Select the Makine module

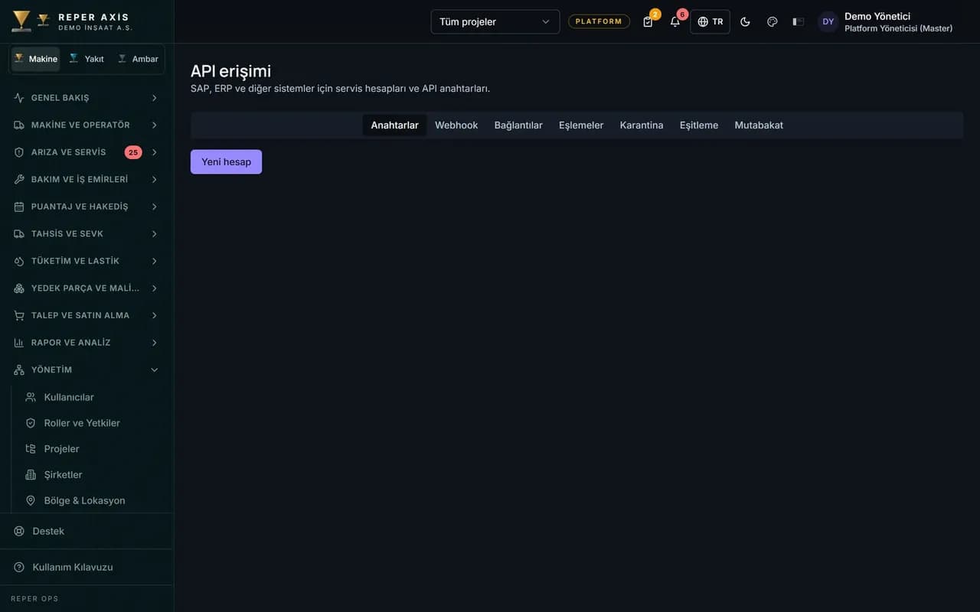point(35,59)
